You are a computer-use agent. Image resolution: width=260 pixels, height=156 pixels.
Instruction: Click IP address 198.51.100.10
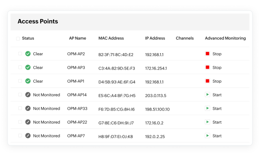point(157,109)
